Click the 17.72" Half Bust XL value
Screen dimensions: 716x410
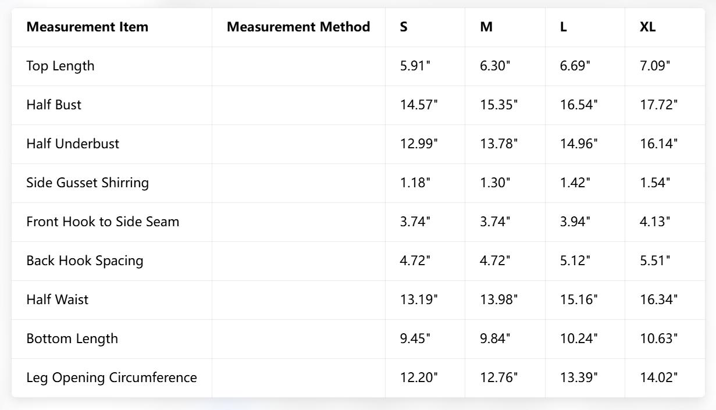pyautogui.click(x=659, y=105)
